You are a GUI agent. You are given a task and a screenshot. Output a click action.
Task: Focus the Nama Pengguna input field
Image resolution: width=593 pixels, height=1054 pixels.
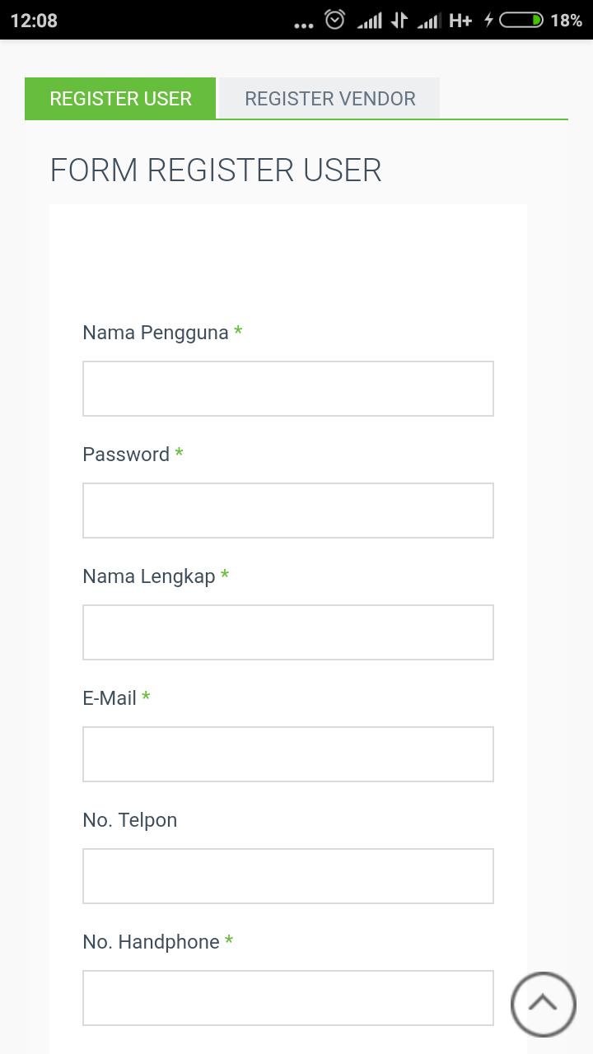click(288, 389)
